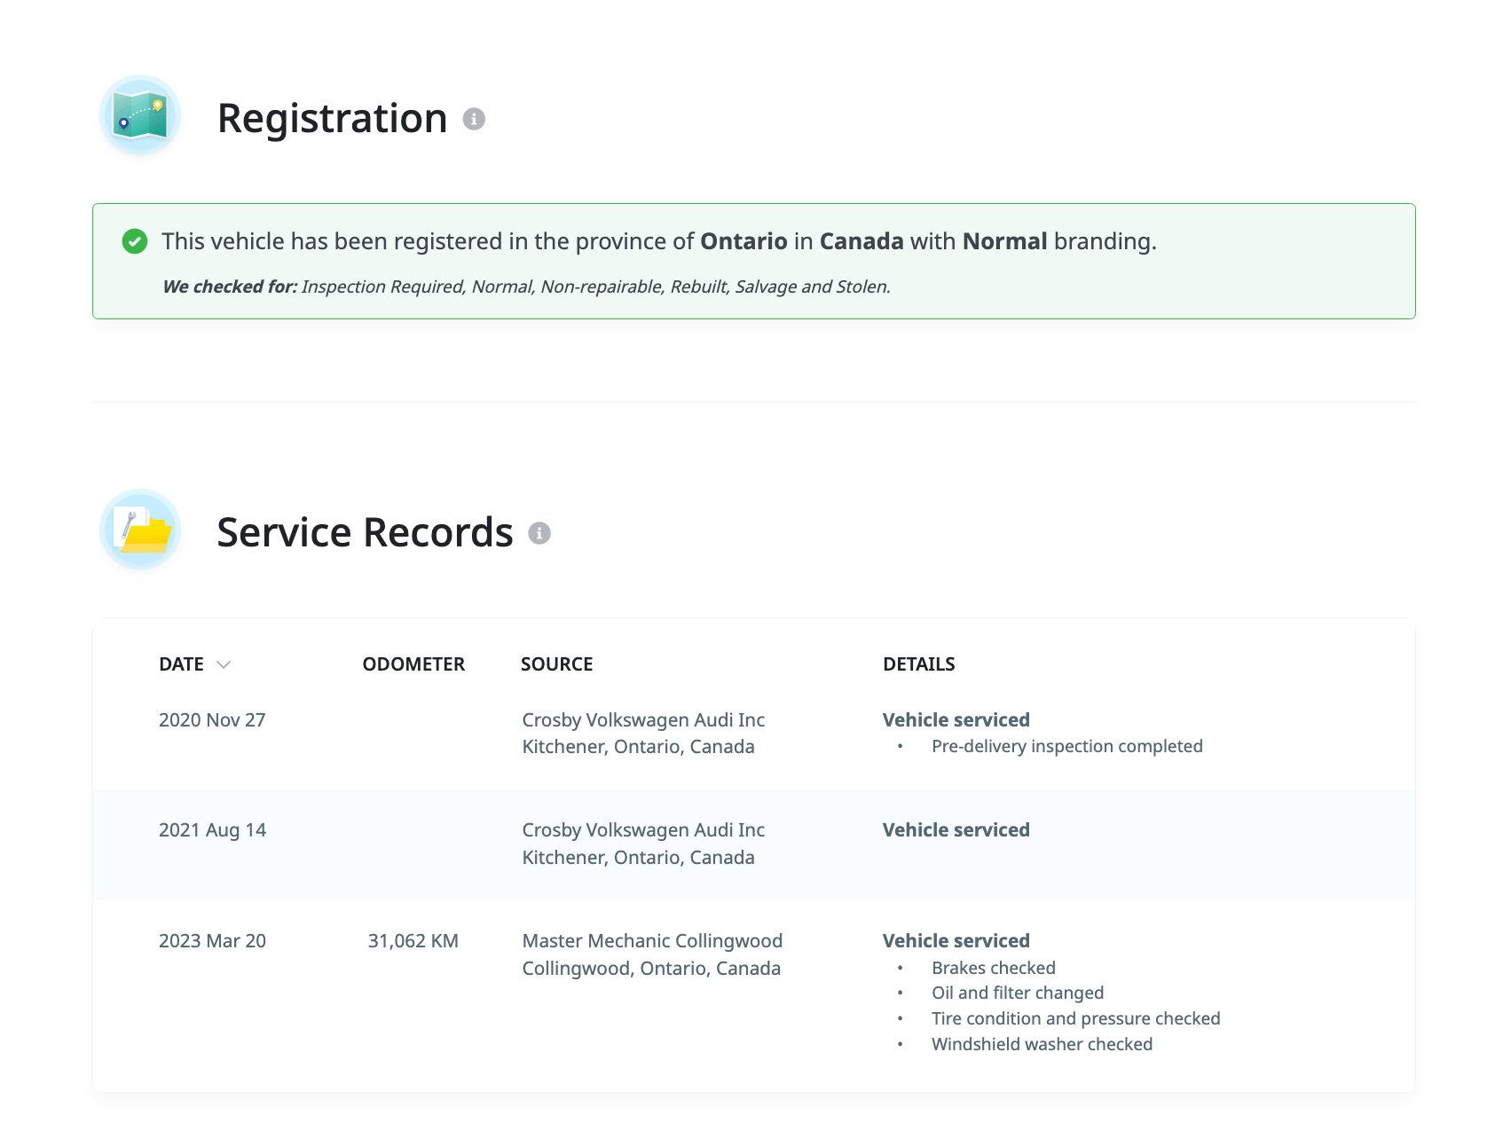The image size is (1487, 1123).
Task: Click the 31,062 KM odometer reading
Action: pos(413,941)
